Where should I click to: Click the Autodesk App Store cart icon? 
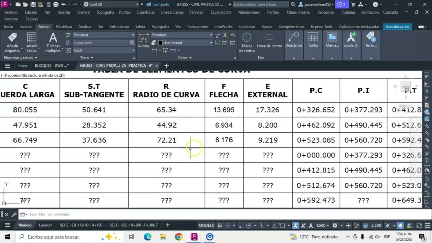tap(353, 4)
